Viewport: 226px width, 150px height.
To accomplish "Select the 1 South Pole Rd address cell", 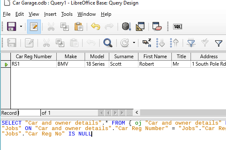I will pyautogui.click(x=208, y=64).
